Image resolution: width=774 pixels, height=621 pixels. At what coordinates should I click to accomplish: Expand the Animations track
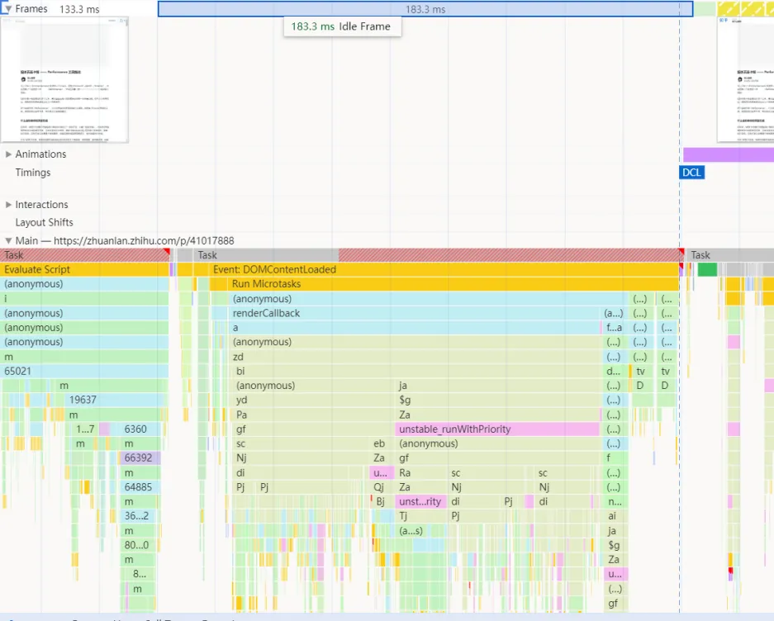click(x=8, y=154)
